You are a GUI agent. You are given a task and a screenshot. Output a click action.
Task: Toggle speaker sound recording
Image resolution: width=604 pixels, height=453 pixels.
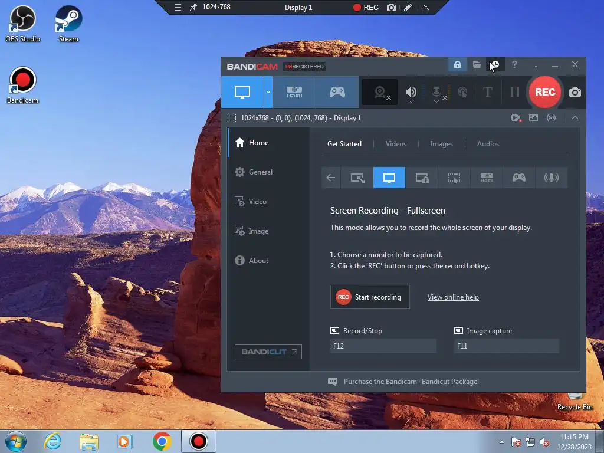click(x=411, y=92)
